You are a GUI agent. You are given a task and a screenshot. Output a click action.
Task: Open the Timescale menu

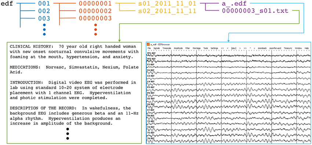click(x=166, y=48)
